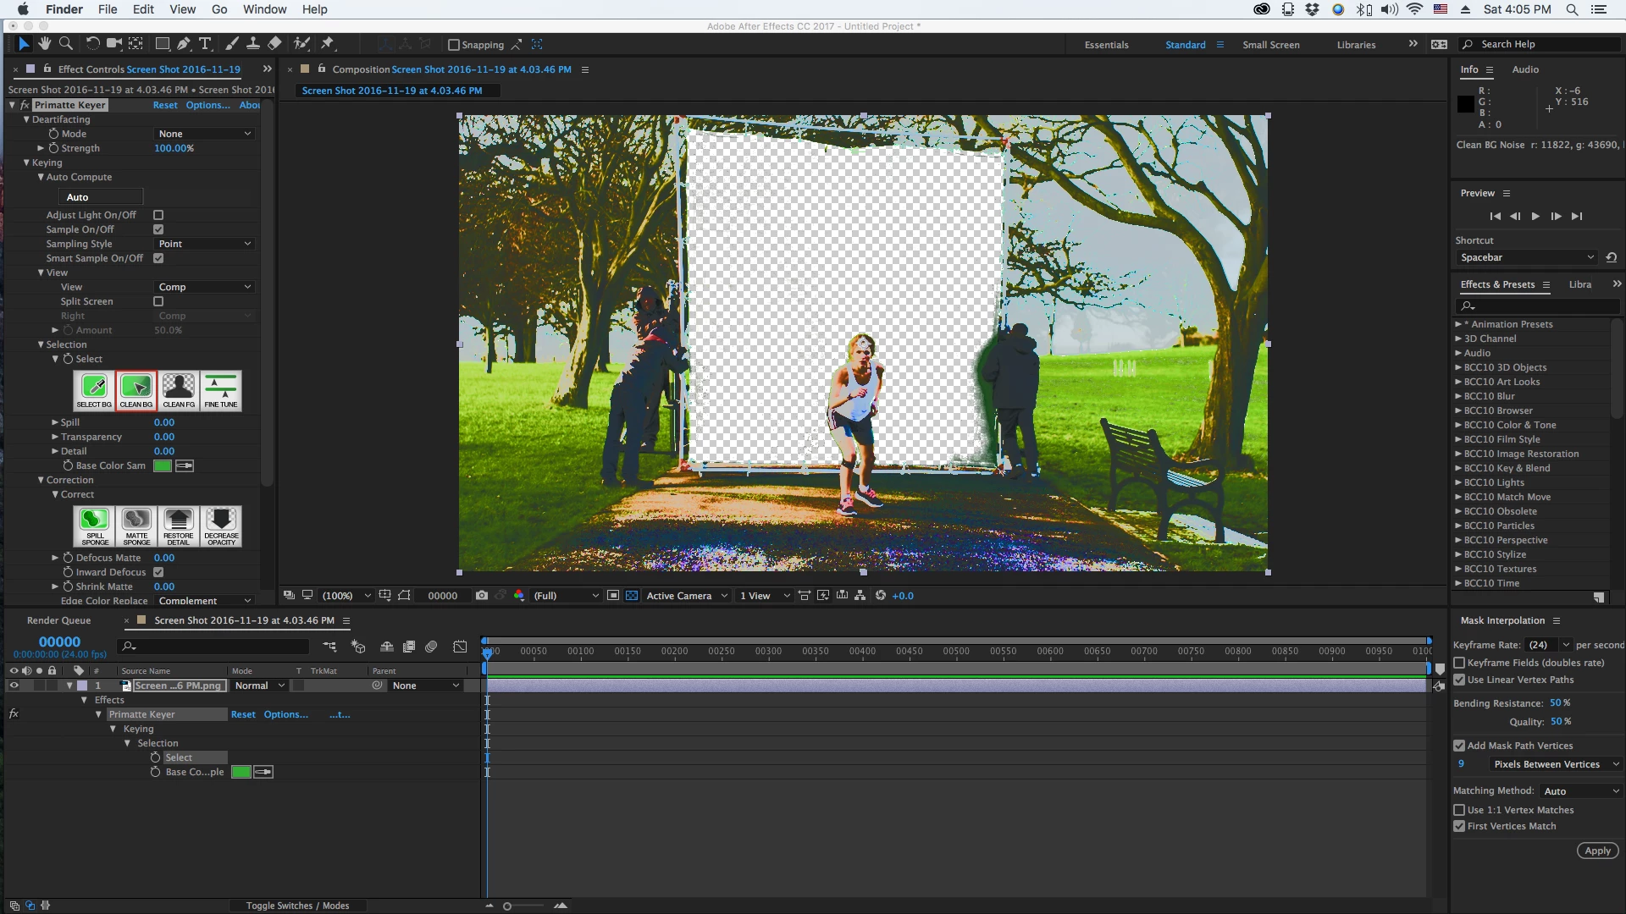The height and width of the screenshot is (914, 1626).
Task: Open the Window menu
Action: click(264, 9)
